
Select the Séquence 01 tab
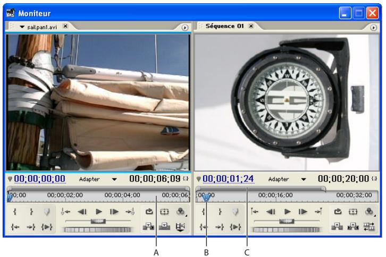221,25
